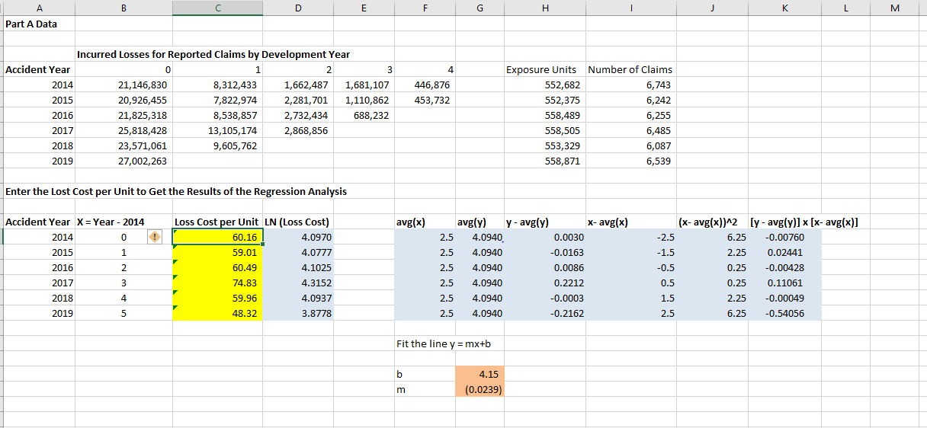This screenshot has height=428, width=927.
Task: Select column B header
Action: [x=123, y=8]
